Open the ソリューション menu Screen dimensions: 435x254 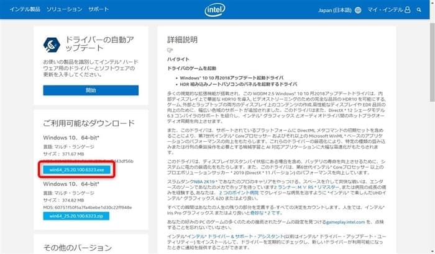click(x=64, y=9)
